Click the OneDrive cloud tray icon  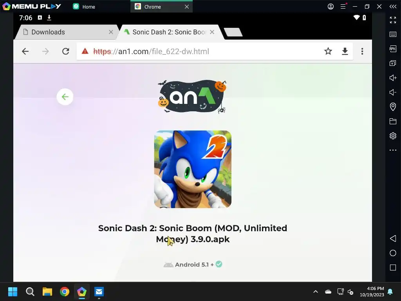pyautogui.click(x=328, y=292)
